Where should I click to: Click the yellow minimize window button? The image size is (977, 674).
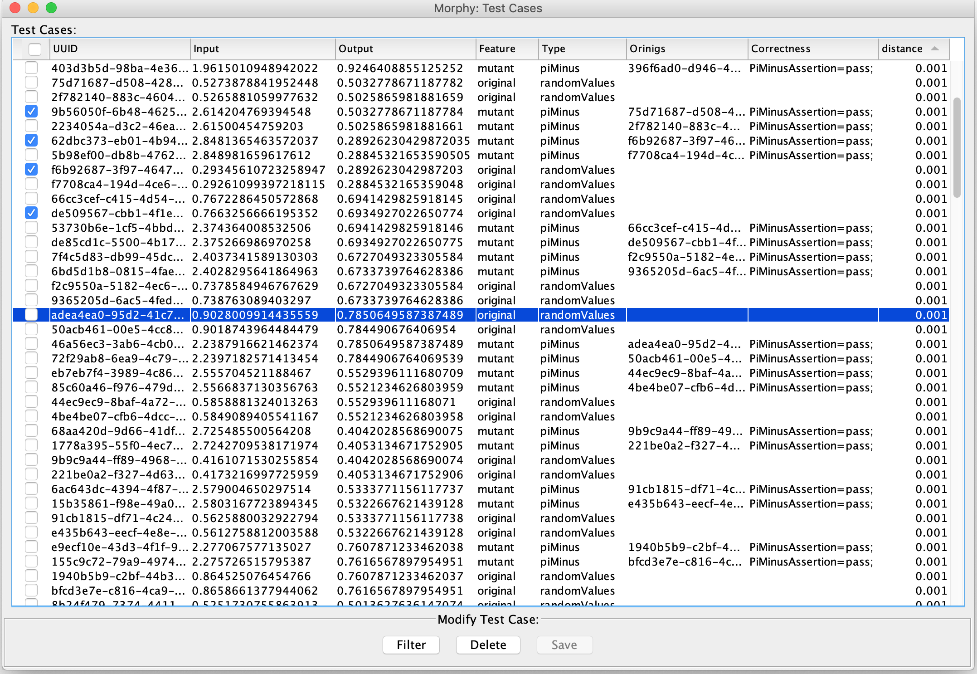(x=33, y=8)
